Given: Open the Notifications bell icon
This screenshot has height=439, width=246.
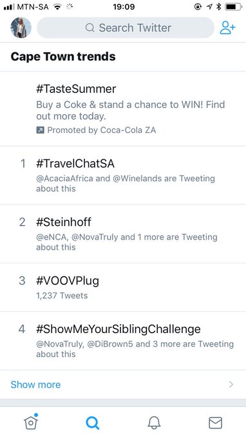Looking at the screenshot, I should tap(154, 422).
